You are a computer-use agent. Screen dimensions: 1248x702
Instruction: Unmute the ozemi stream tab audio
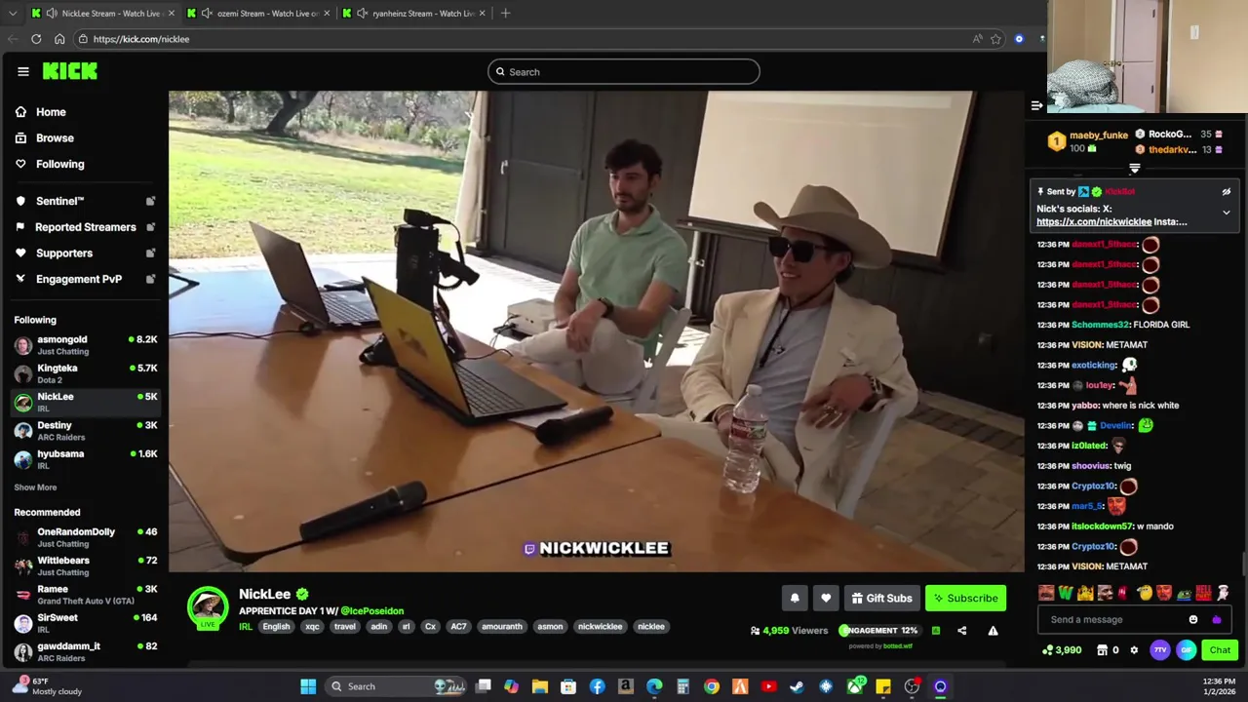point(207,14)
